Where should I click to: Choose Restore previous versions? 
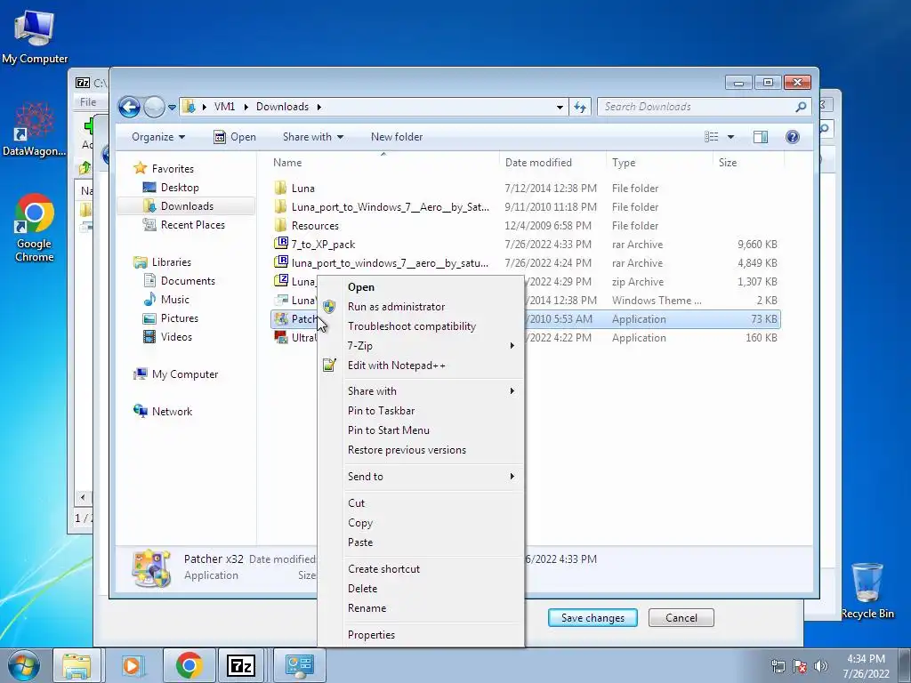(x=421, y=450)
